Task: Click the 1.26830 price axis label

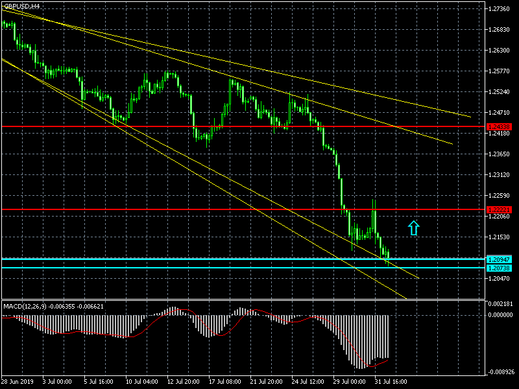Action: [499, 30]
